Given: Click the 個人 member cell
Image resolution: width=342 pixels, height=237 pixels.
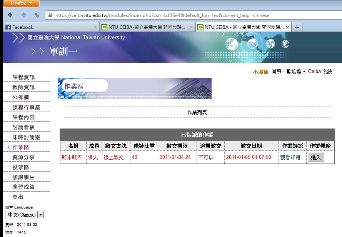Looking at the screenshot, I should coord(93,157).
